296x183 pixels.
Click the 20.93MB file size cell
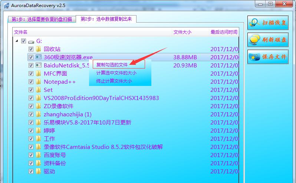click(185, 66)
